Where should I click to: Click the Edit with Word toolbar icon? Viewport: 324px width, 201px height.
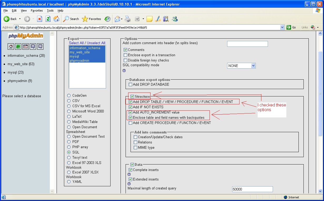(x=137, y=19)
